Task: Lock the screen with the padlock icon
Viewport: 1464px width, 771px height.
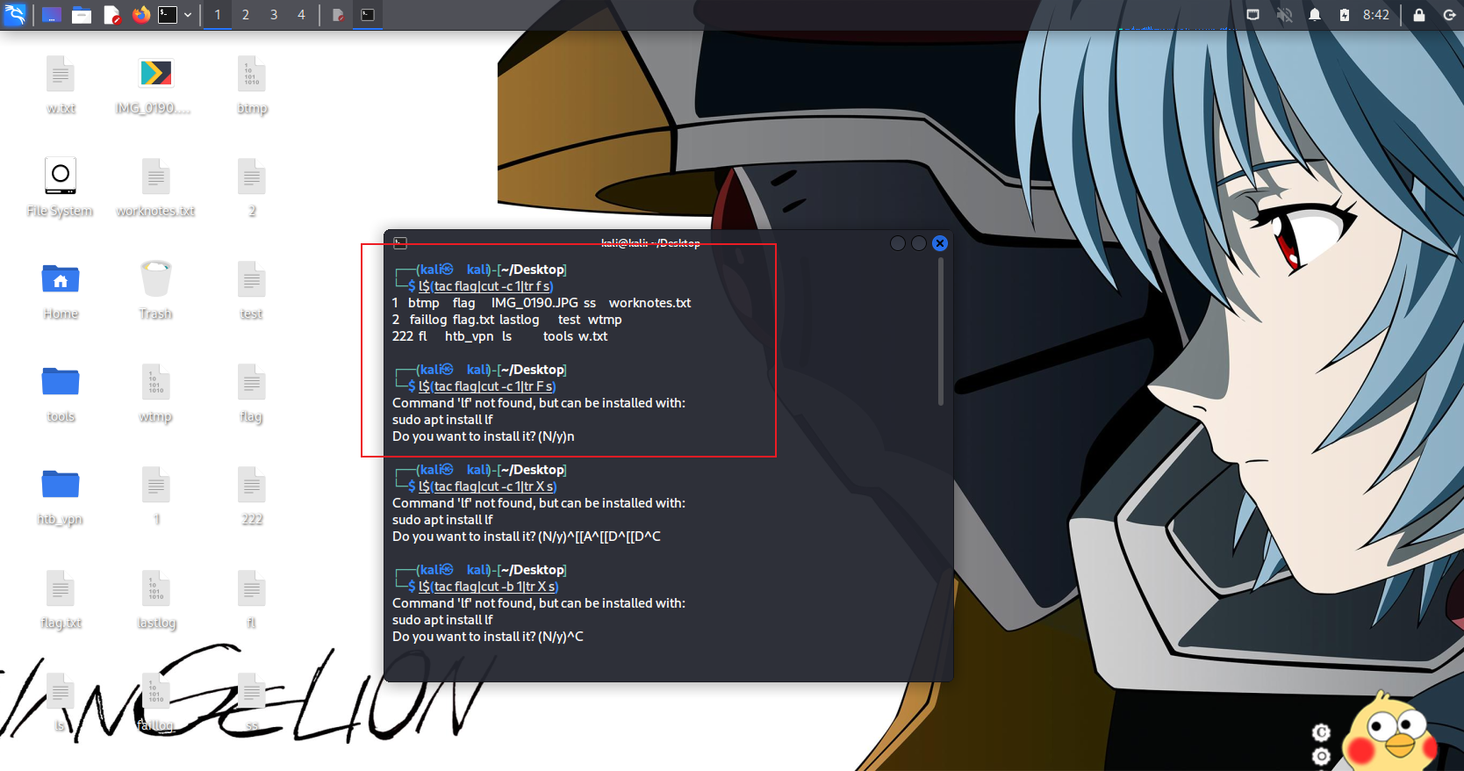Action: (1419, 15)
